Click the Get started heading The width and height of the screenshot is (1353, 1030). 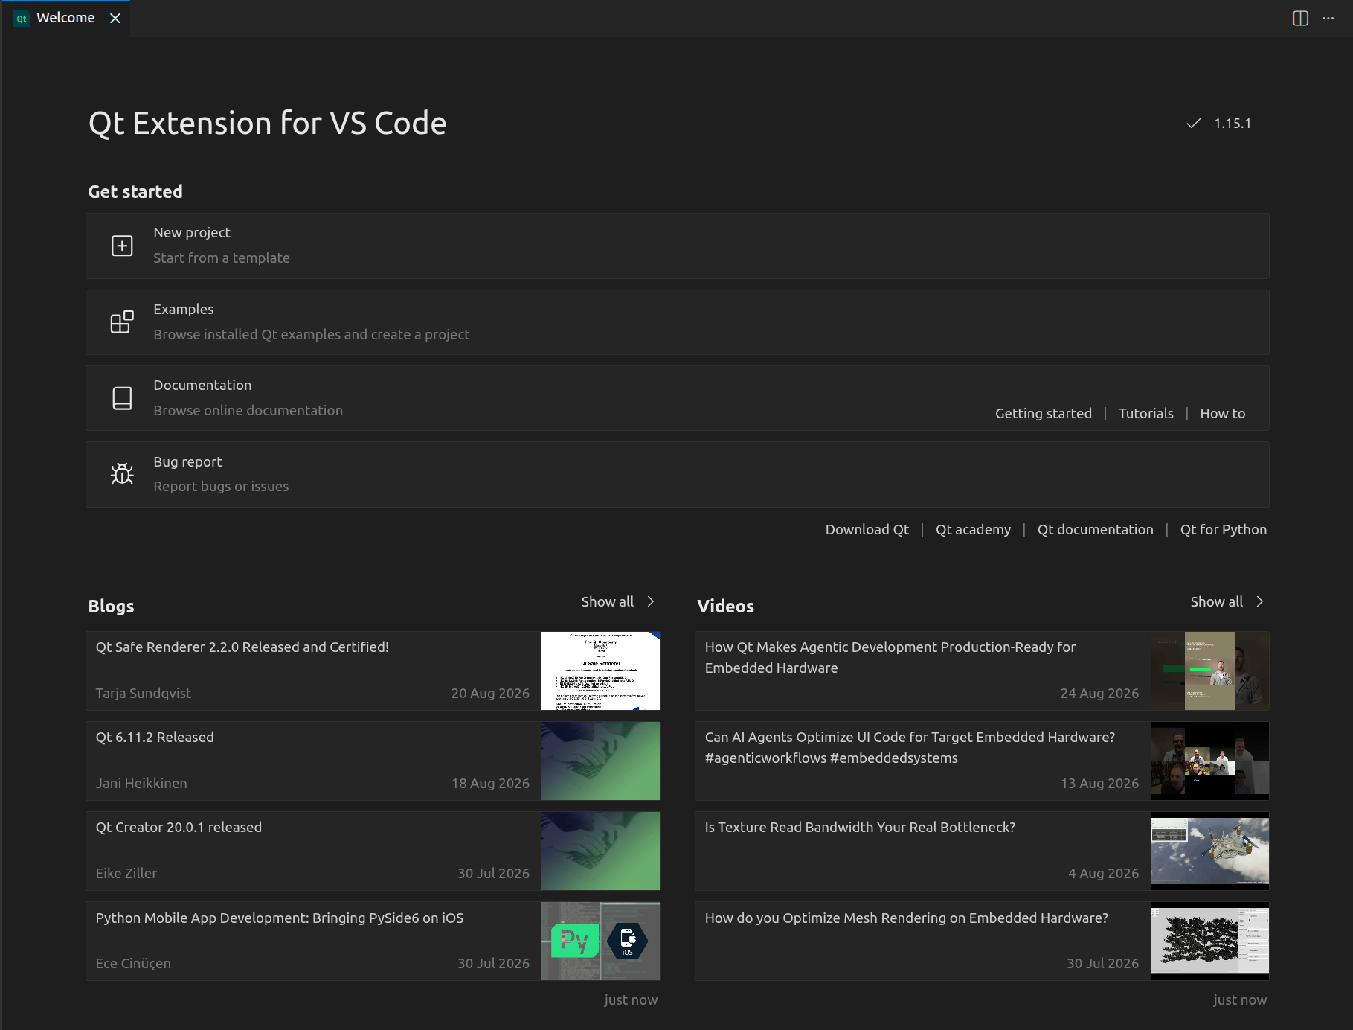135,191
